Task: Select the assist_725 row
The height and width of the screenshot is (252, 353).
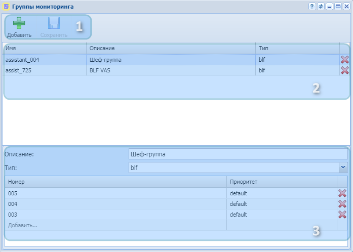Action: [45, 71]
